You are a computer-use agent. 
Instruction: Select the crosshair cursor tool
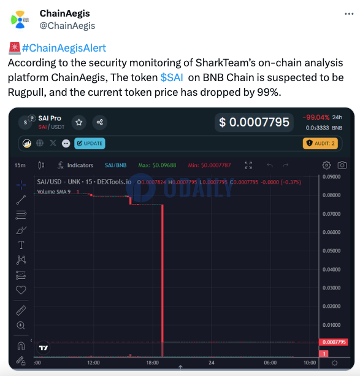[21, 185]
